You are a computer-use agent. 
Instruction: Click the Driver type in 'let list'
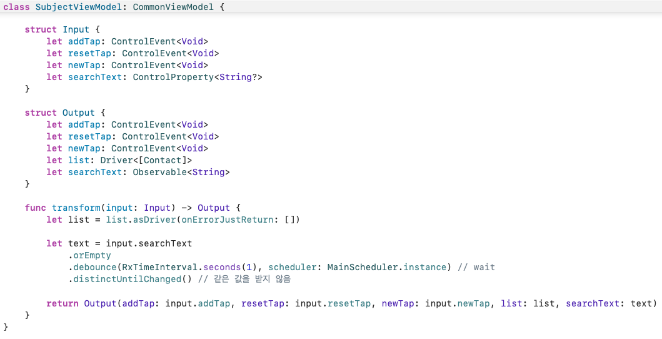(116, 160)
